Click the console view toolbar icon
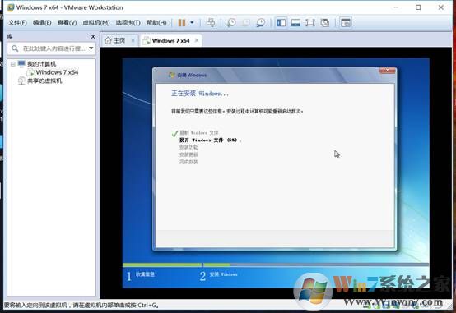The image size is (456, 313). pyautogui.click(x=346, y=23)
